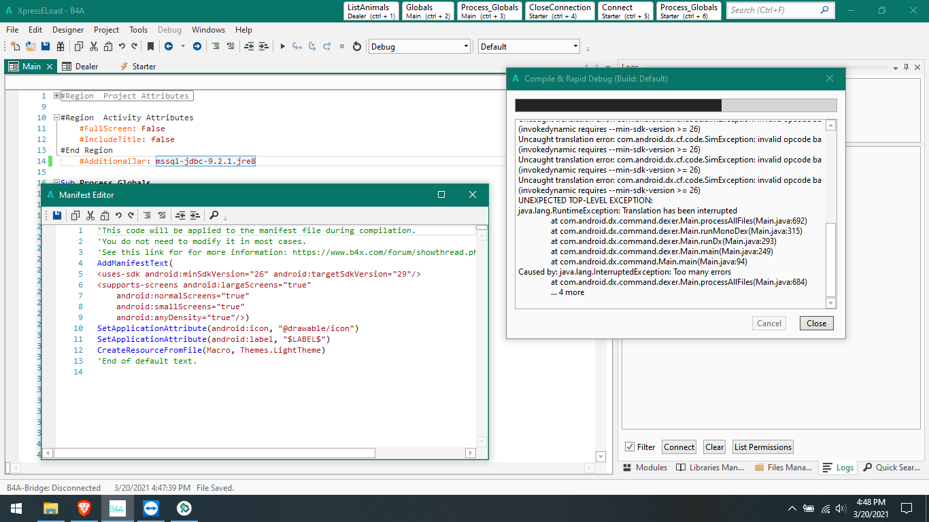Expand the Project Attributes region

(x=57, y=96)
